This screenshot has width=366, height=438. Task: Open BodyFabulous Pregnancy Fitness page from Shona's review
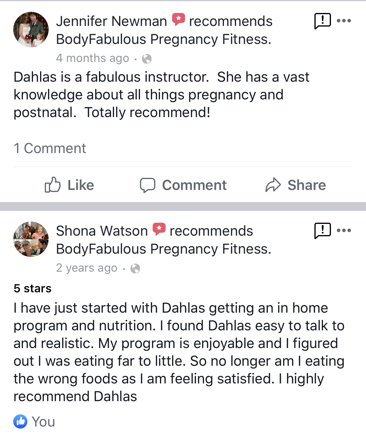coord(163,249)
